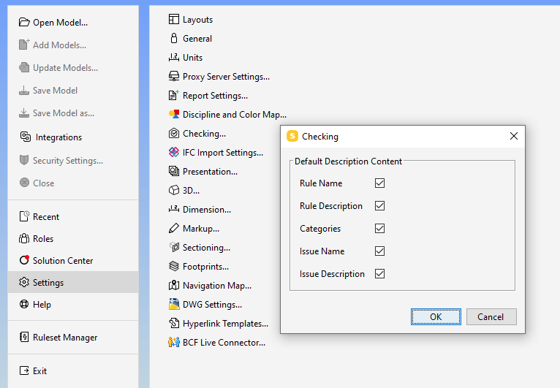Open the Dimension settings entry

pyautogui.click(x=200, y=209)
